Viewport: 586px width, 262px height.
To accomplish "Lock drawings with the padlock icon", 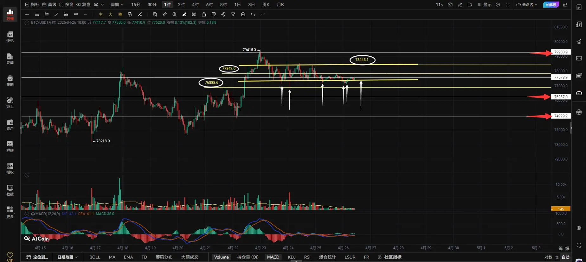I will click(204, 14).
